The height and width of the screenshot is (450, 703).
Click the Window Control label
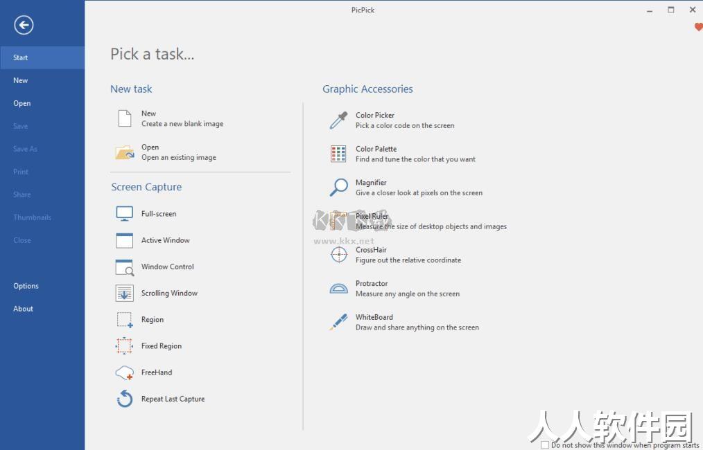pyautogui.click(x=167, y=267)
